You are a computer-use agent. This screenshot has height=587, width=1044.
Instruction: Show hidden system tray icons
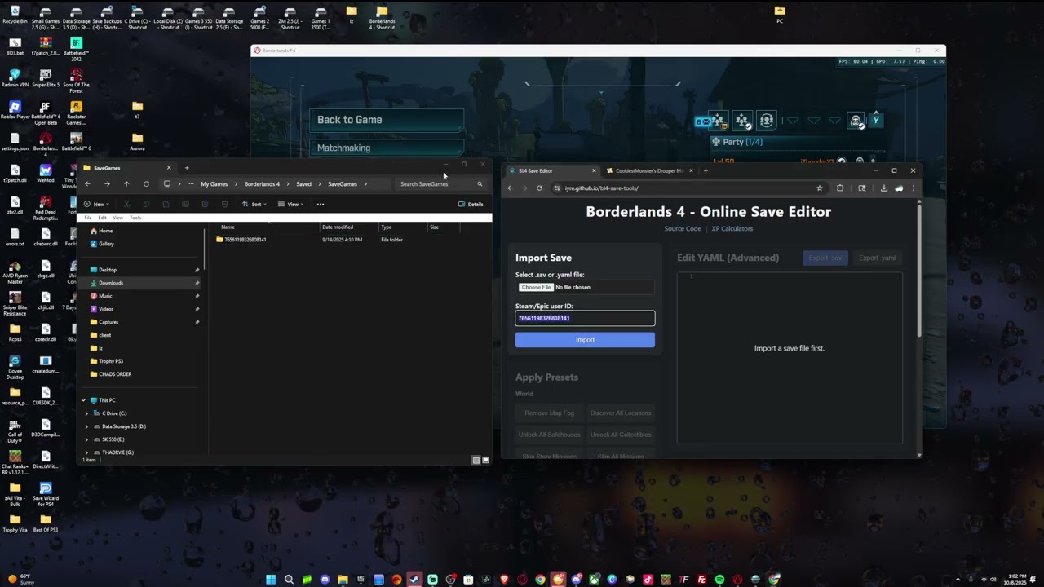point(958,580)
